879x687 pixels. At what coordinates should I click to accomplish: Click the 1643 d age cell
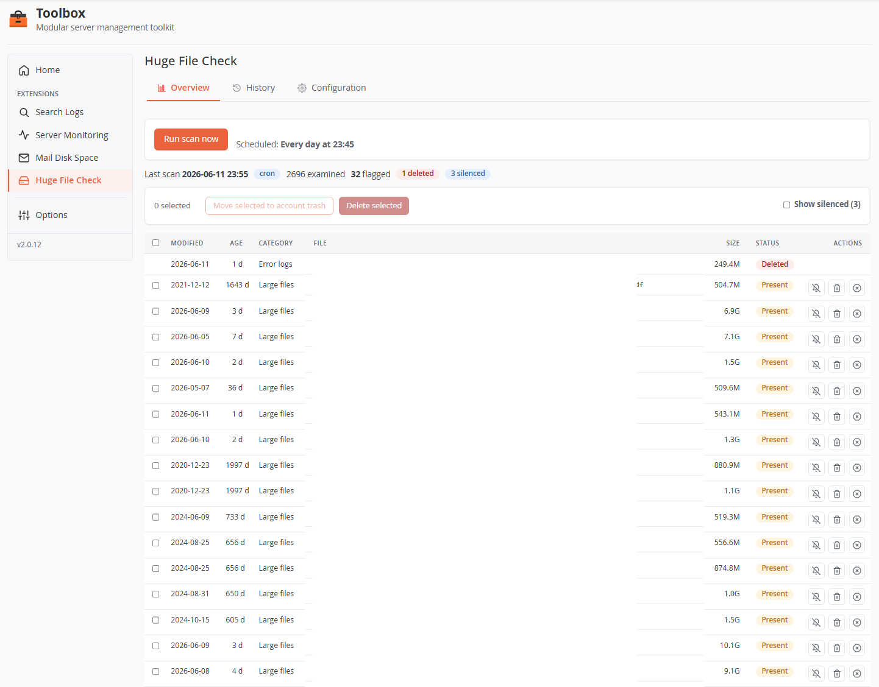[237, 285]
